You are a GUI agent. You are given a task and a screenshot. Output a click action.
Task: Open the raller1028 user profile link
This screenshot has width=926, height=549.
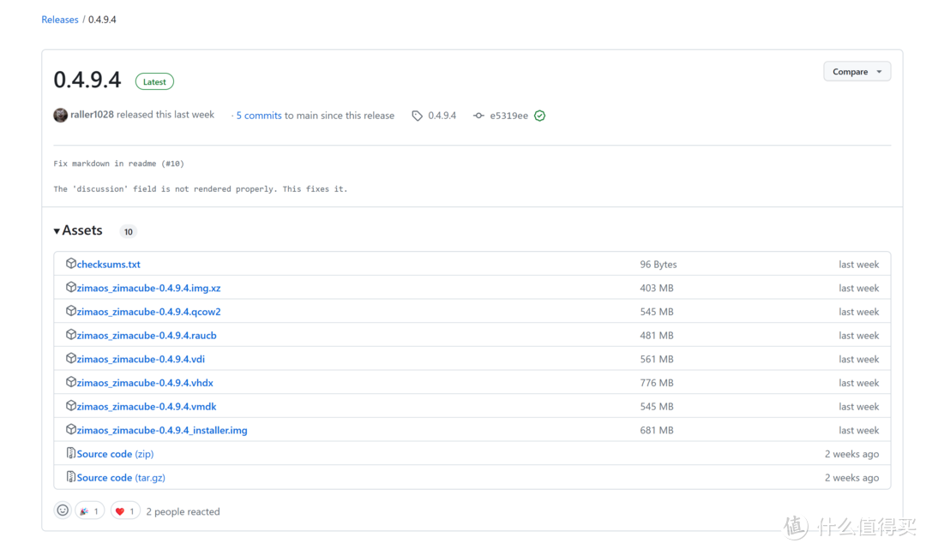click(93, 115)
